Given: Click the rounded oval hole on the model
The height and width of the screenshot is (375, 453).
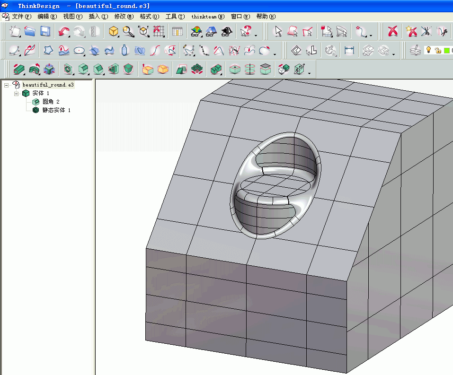Looking at the screenshot, I should point(275,185).
